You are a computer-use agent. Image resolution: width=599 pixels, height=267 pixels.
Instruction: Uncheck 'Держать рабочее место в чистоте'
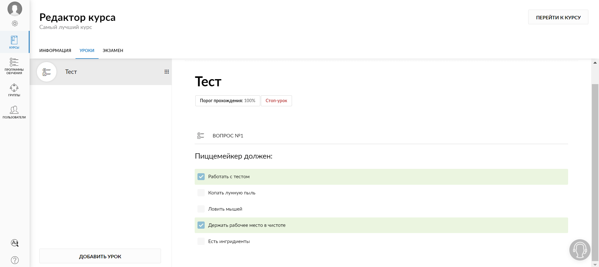click(201, 225)
